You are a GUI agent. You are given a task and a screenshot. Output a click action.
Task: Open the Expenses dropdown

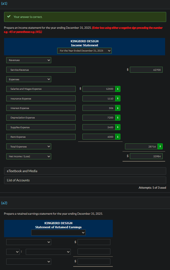pyautogui.click(x=29, y=79)
